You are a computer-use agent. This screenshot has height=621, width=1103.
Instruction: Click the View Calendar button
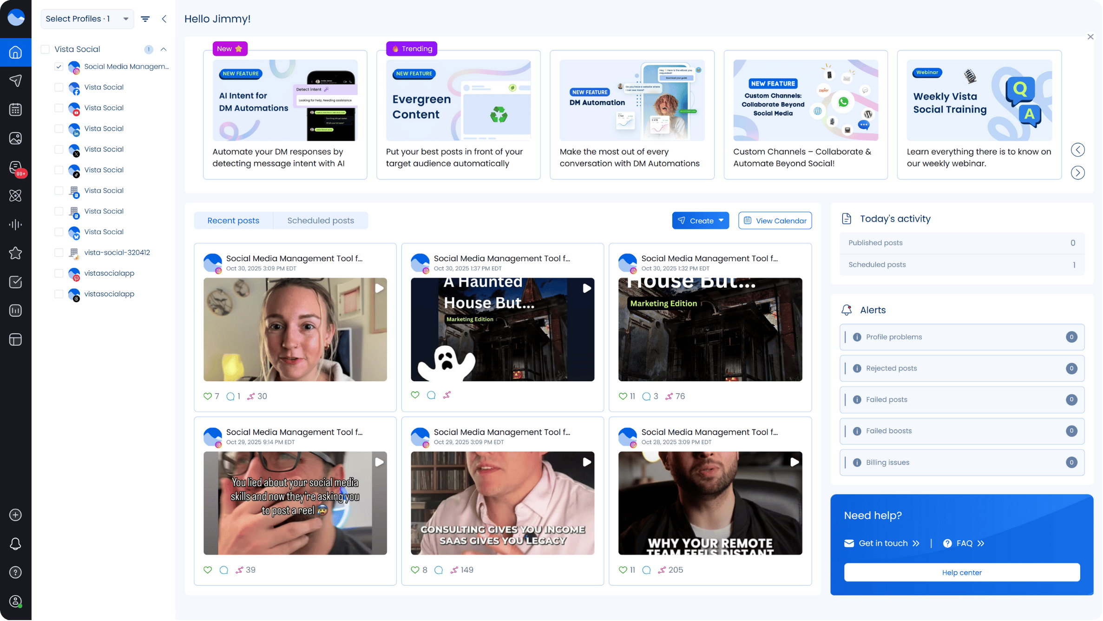(775, 221)
